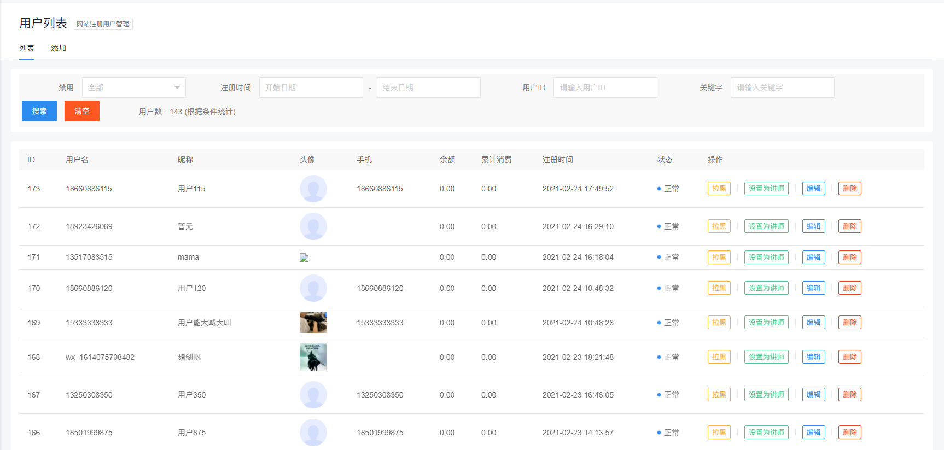This screenshot has height=450, width=944.
Task: Set user 用户120 as lecturer
Action: click(x=766, y=288)
